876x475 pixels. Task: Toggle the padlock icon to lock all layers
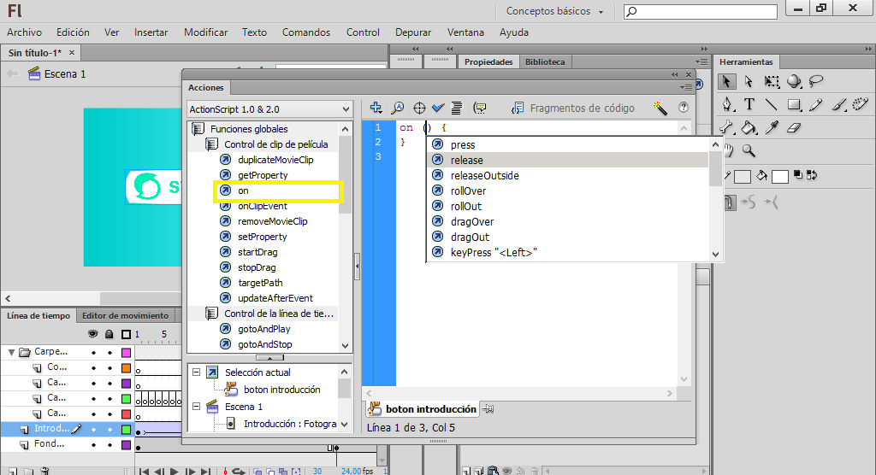[x=109, y=334]
